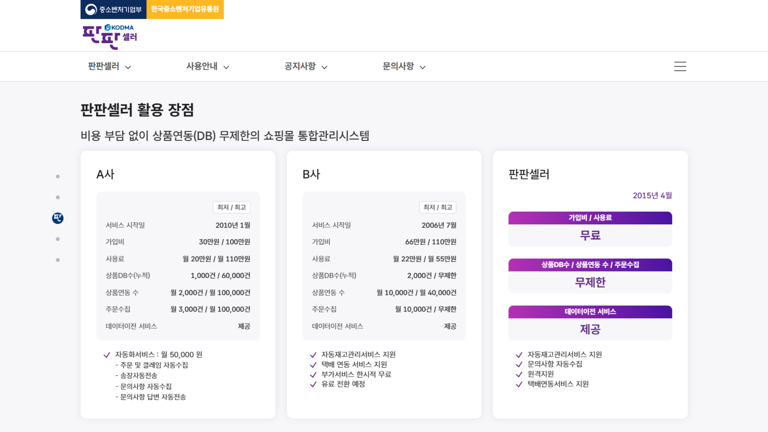Screen dimensions: 768x432
Task: Click the checkmark beside 부가서비스 한시적 무료
Action: pyautogui.click(x=313, y=375)
